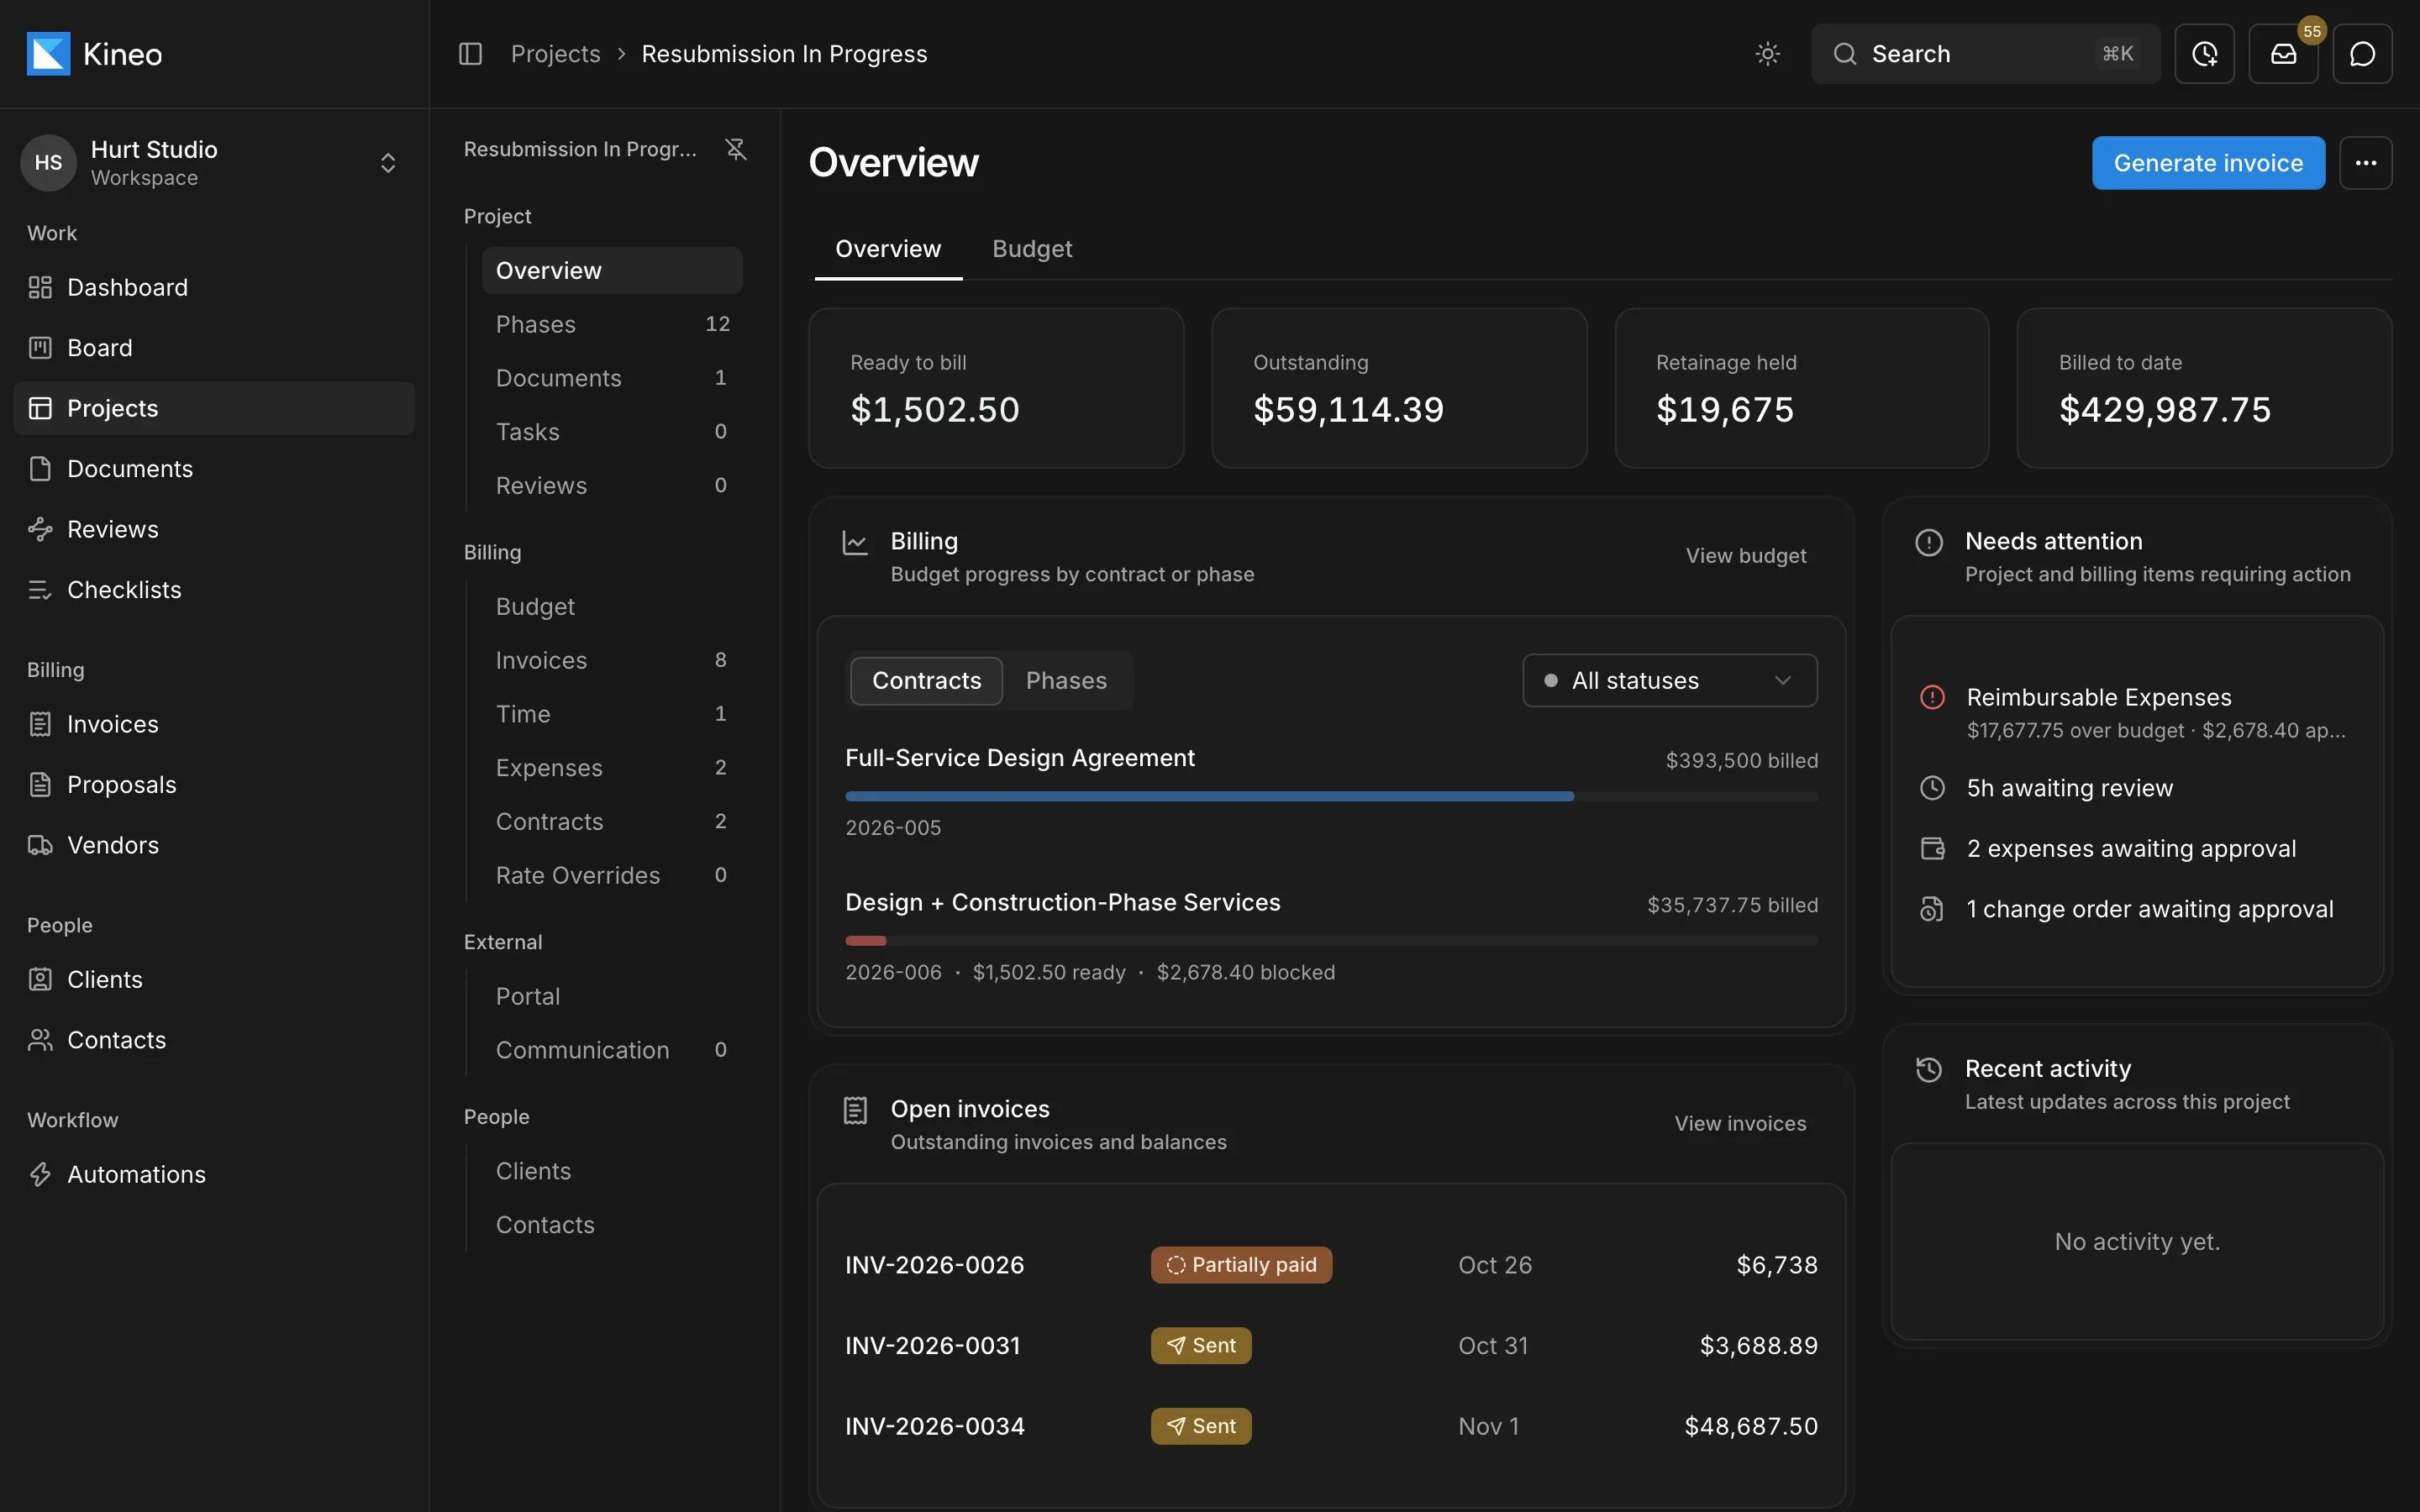Screen dimensions: 2420x1512
Task: Click the Partially paid status badge
Action: coord(1241,1265)
